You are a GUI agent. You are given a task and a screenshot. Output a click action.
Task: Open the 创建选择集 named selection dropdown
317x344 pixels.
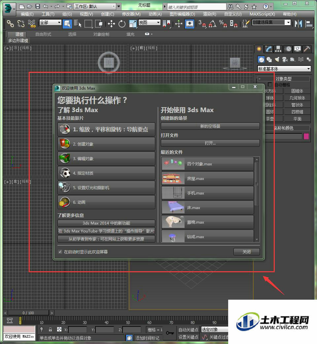coord(271,22)
